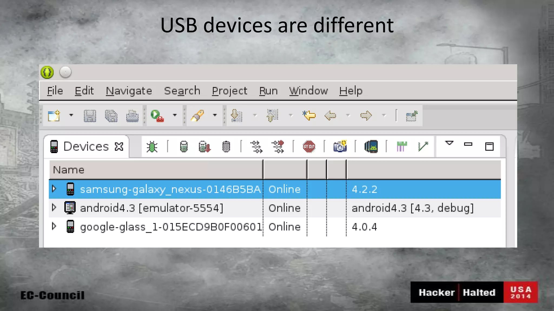Click the android4.3 [4.3, debug] cell
This screenshot has height=311, width=554.
pyautogui.click(x=413, y=208)
